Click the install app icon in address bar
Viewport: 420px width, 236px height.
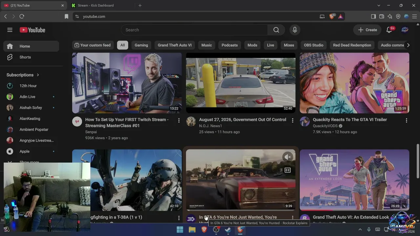(322, 16)
